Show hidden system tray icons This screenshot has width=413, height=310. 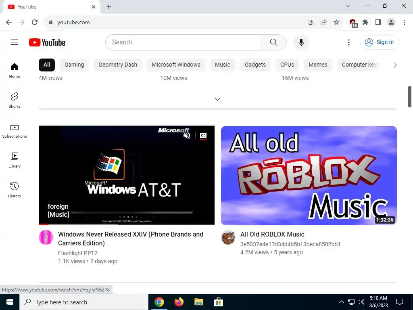[x=341, y=302]
